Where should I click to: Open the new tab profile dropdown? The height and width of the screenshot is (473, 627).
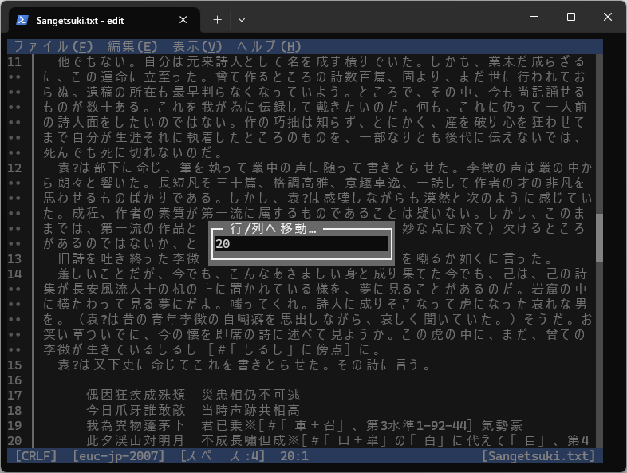click(x=242, y=20)
